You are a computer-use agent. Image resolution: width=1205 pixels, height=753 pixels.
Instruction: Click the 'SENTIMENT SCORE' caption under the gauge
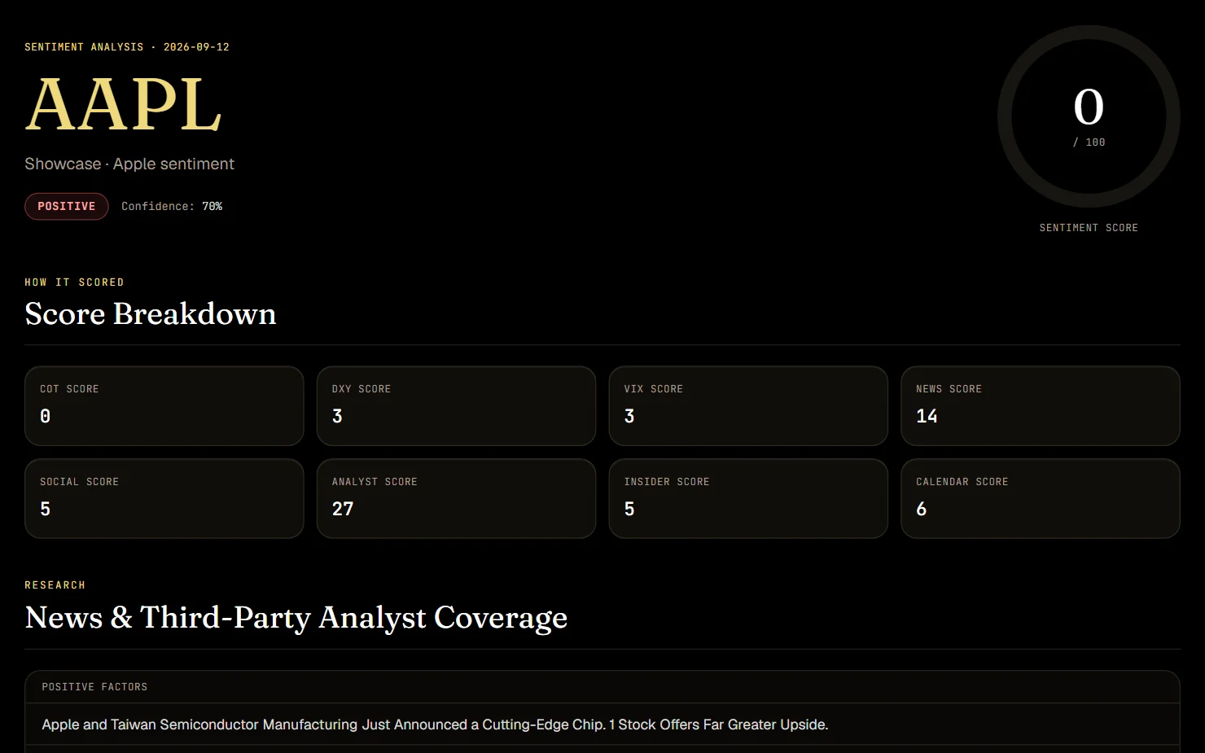1089,228
